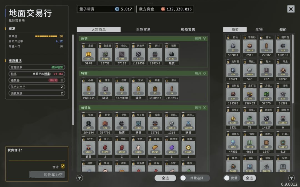The height and width of the screenshot is (187, 300).
Task: Click the inventory panel vertical scrollbar
Action: (x=292, y=70)
